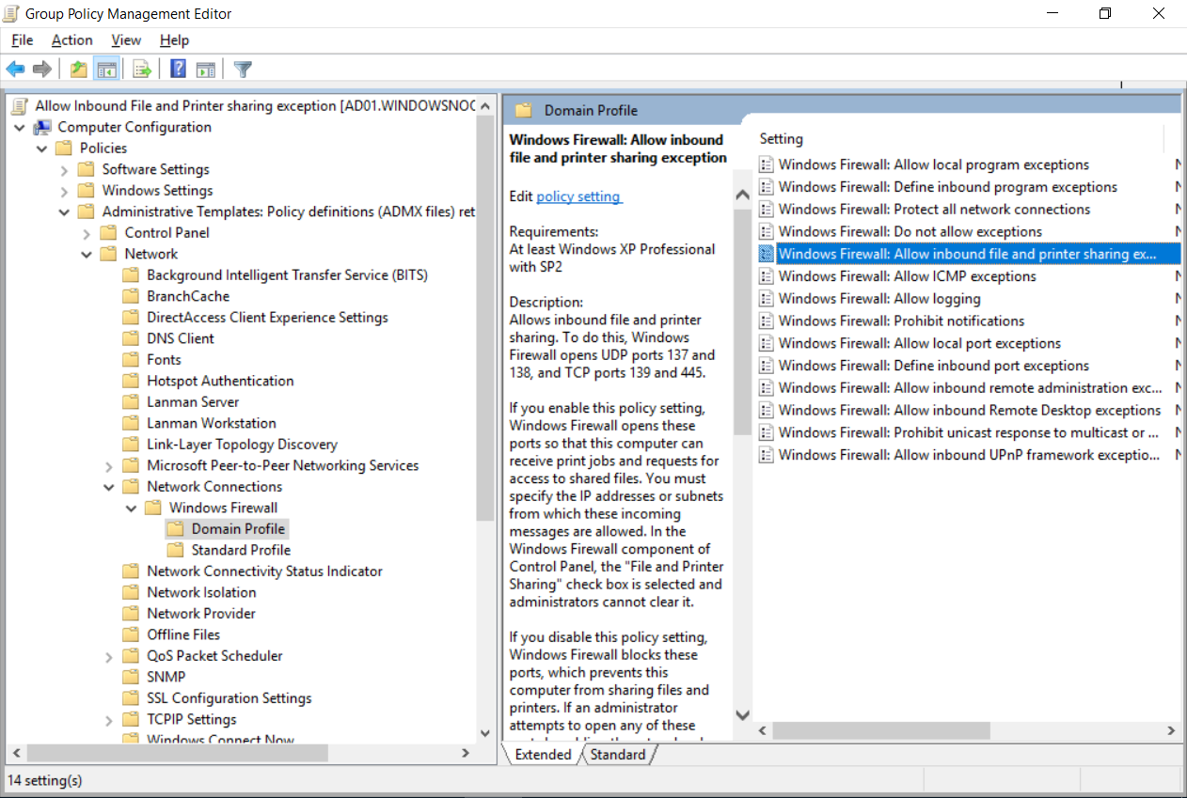Collapse the Windows Firewall node
1187x798 pixels.
pos(131,508)
